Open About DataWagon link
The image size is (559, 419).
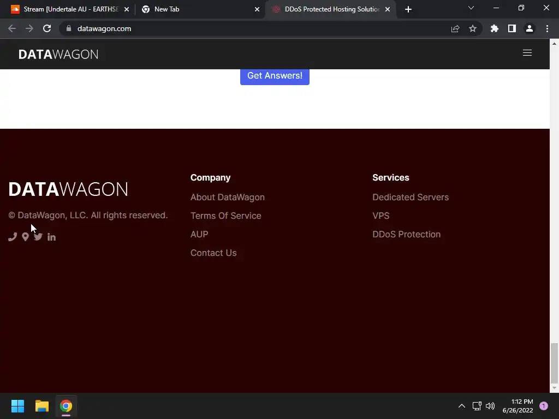click(228, 197)
